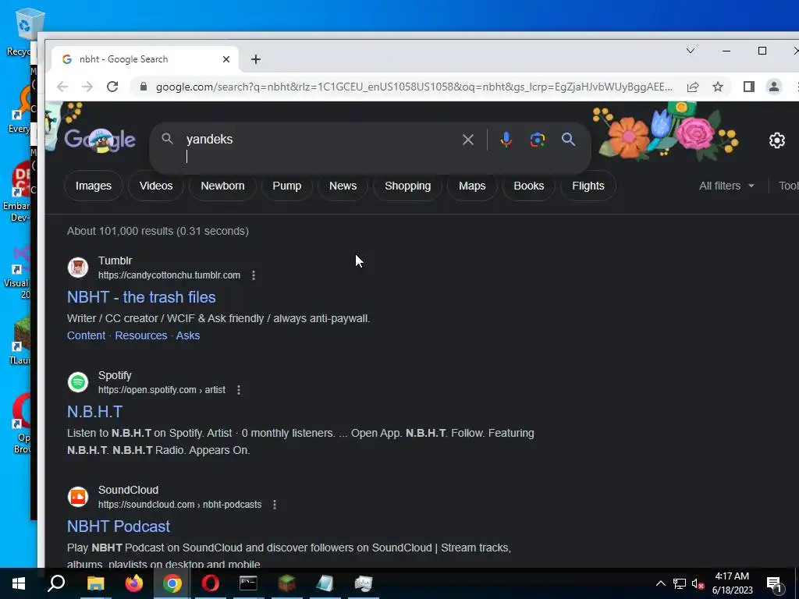Open Opera from the taskbar
Viewport: 799px width, 599px height.
pyautogui.click(x=210, y=583)
